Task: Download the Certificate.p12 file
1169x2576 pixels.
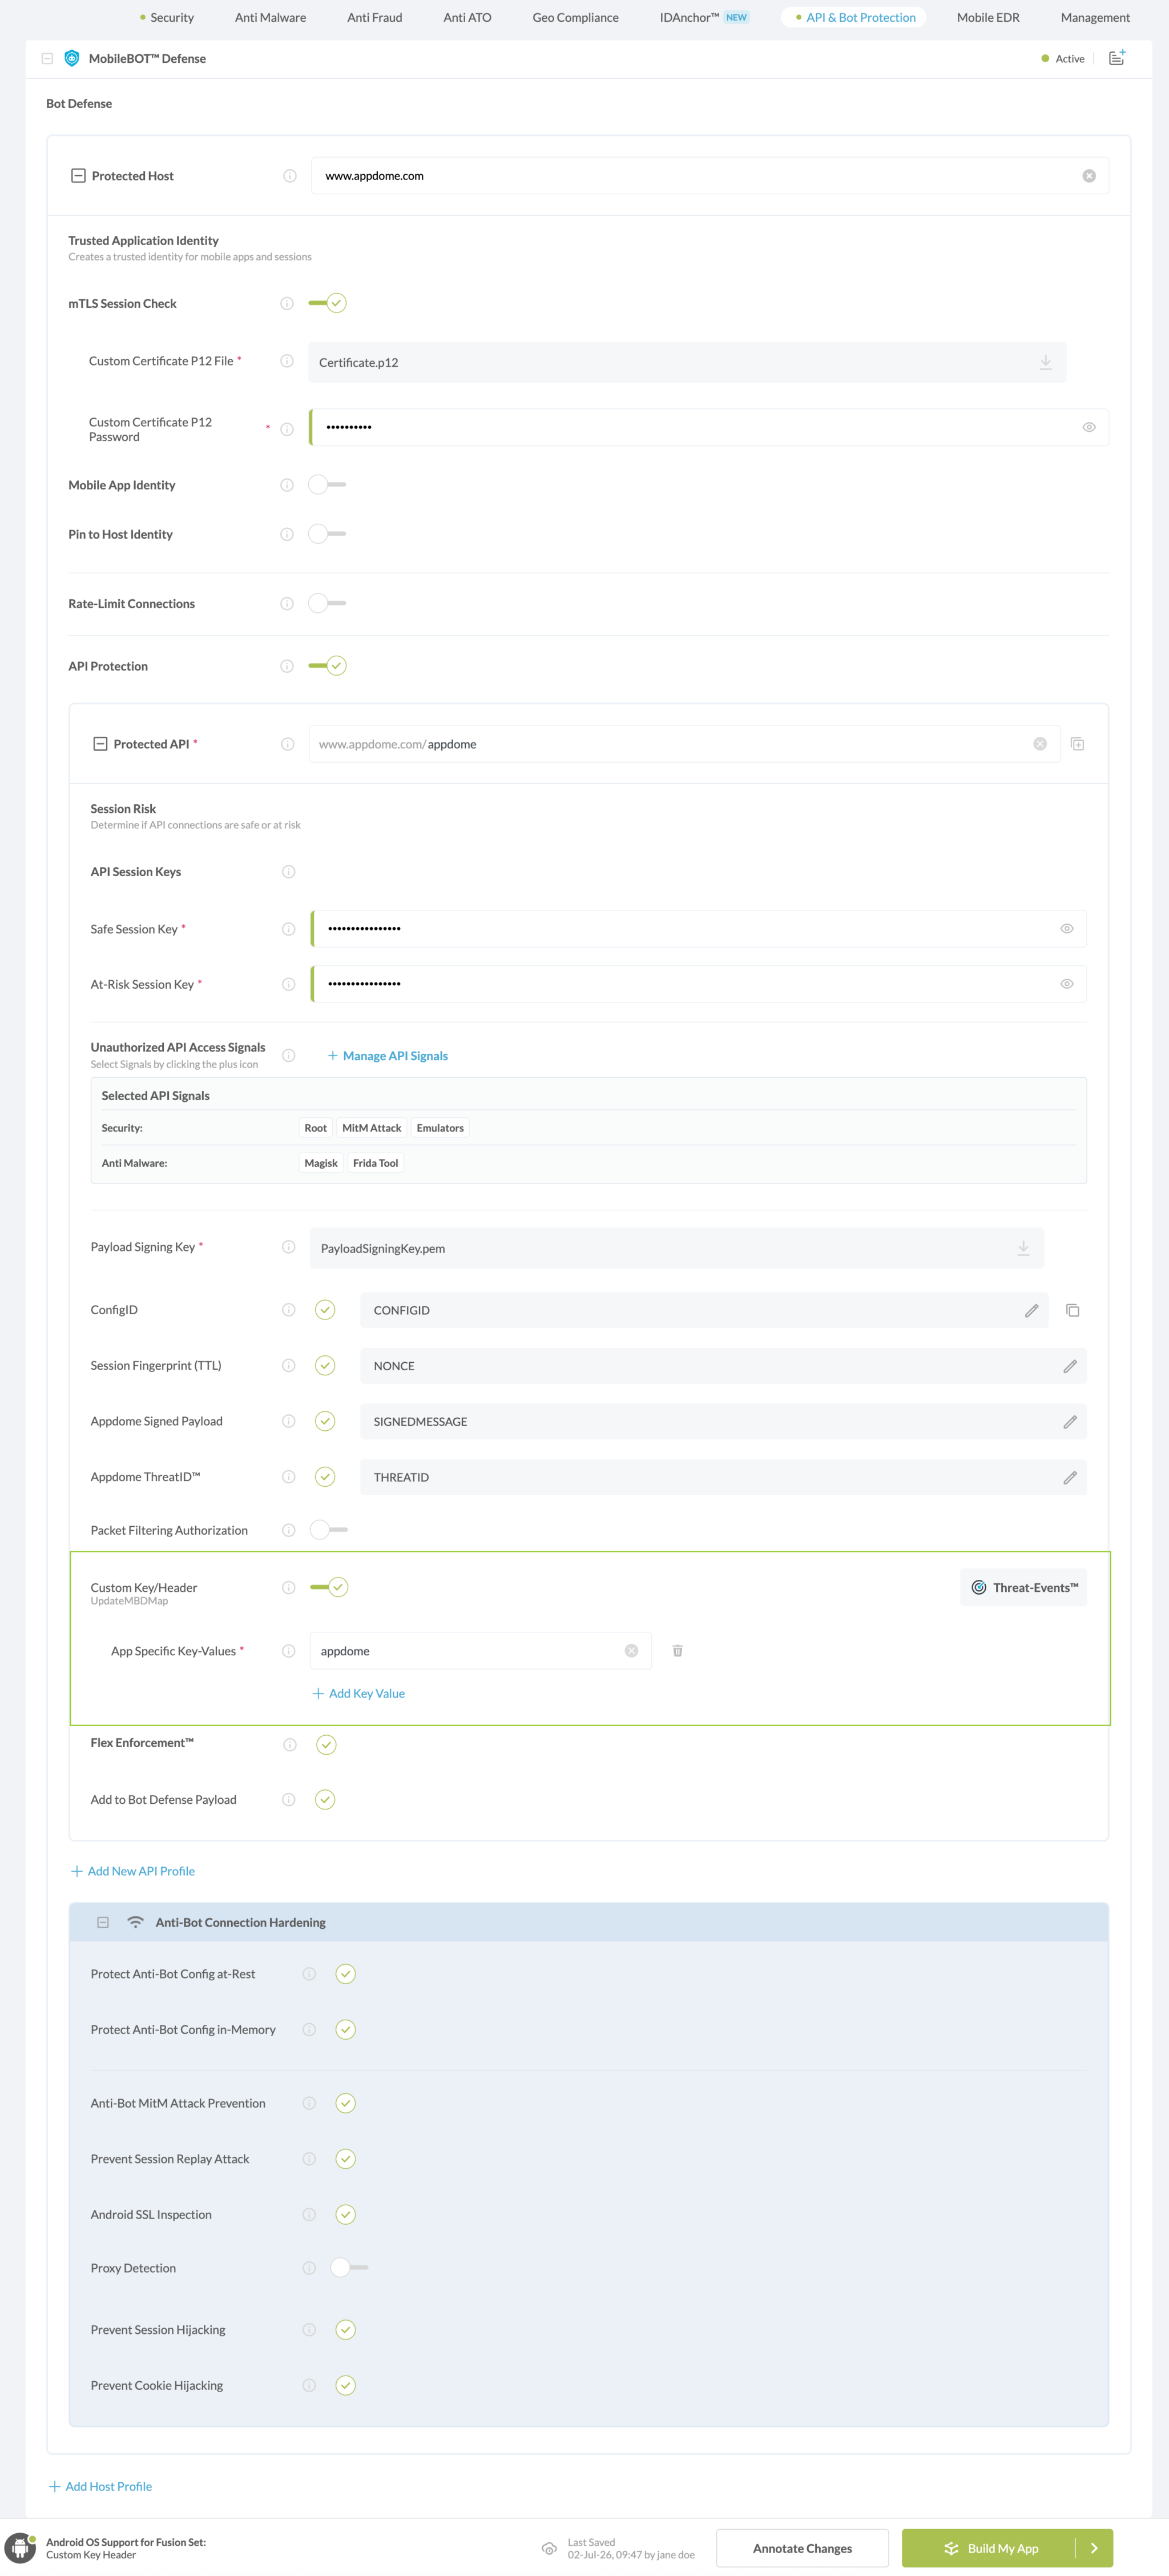Action: coord(1045,362)
